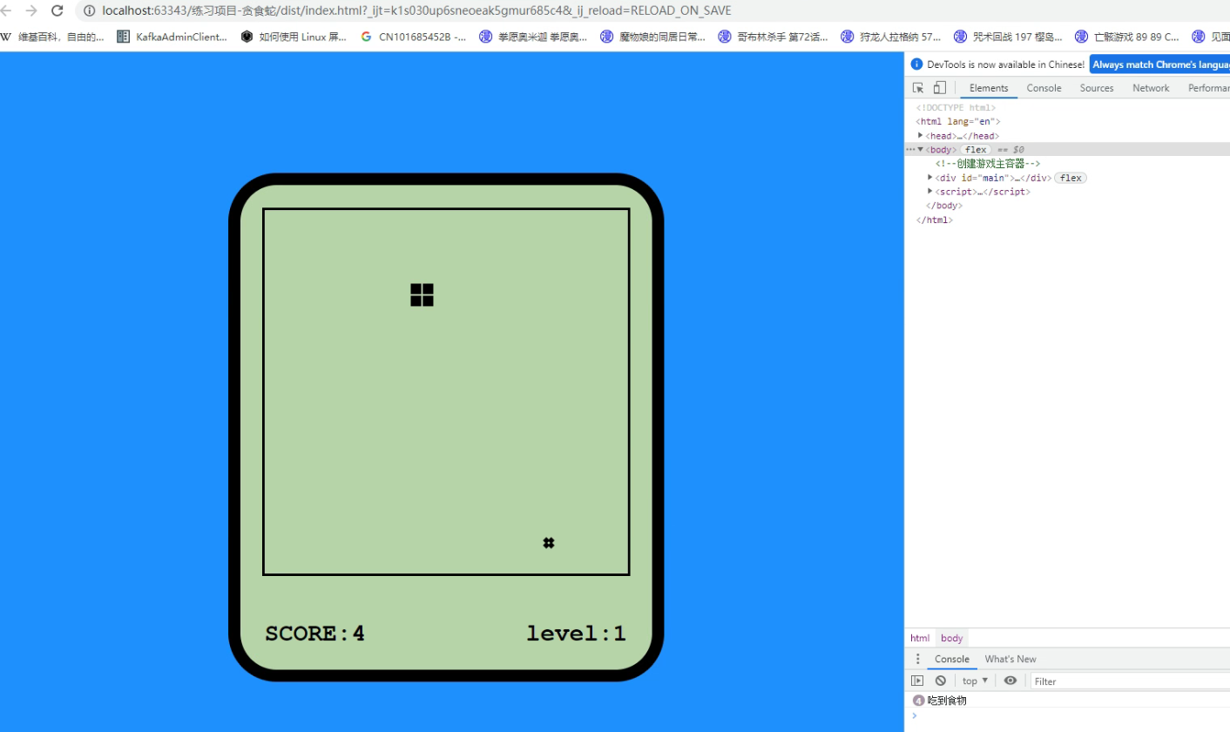The image size is (1230, 732).
Task: Switch to the Elements tab
Action: click(989, 88)
